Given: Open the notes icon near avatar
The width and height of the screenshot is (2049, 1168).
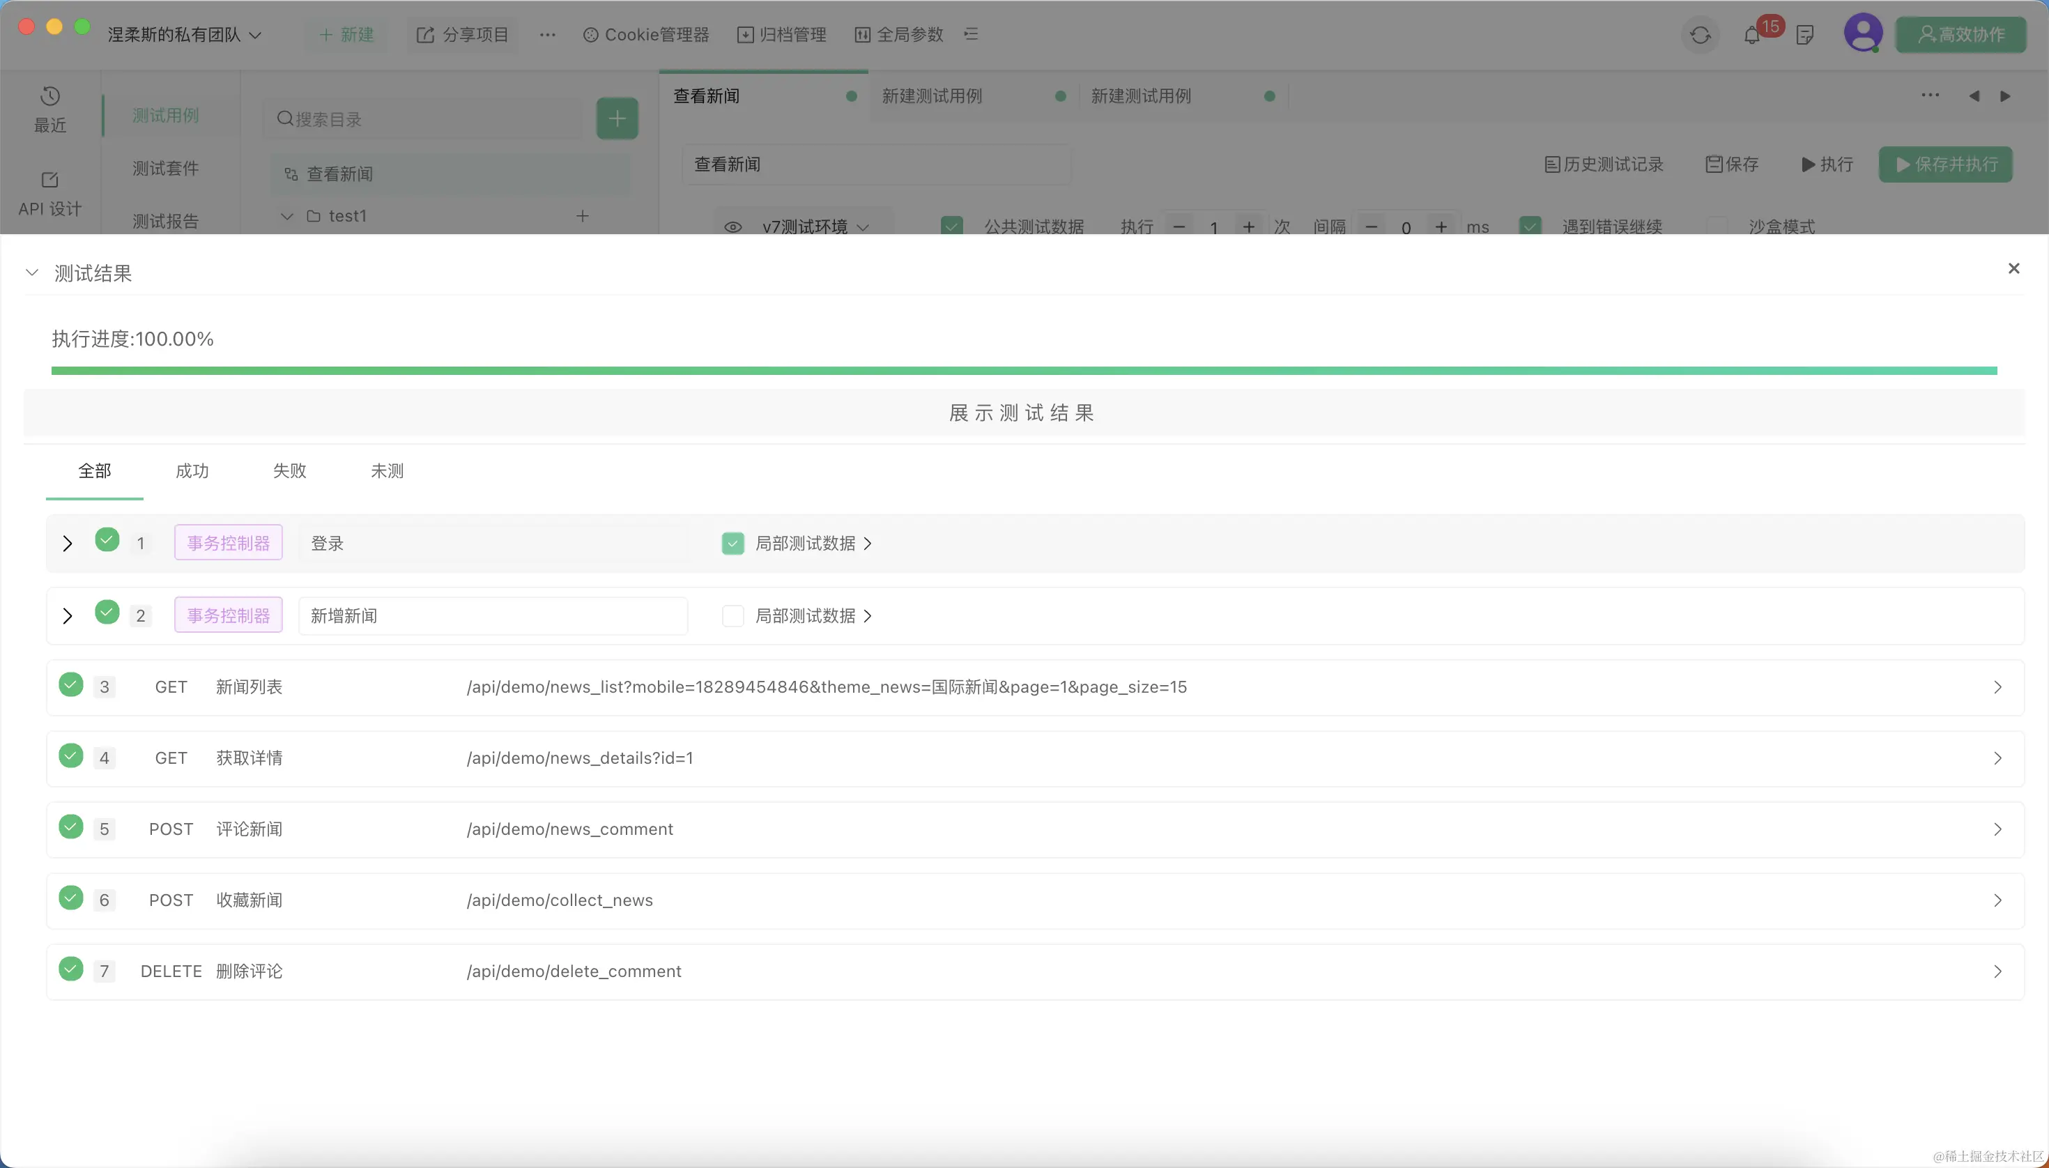Looking at the screenshot, I should click(x=1805, y=36).
